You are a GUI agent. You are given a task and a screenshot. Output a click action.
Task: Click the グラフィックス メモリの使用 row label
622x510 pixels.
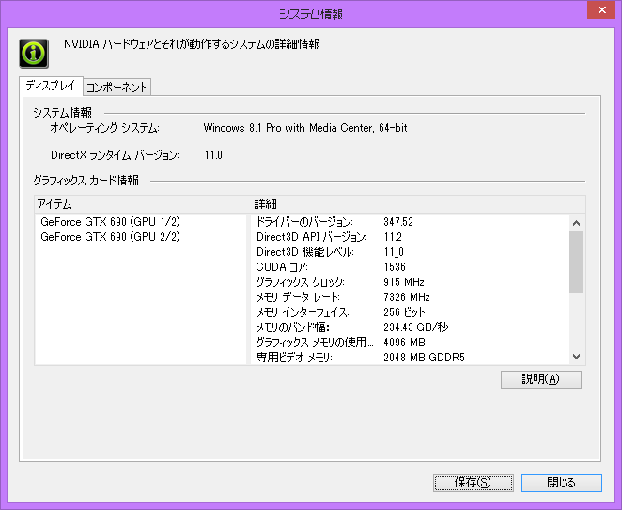[x=315, y=342]
